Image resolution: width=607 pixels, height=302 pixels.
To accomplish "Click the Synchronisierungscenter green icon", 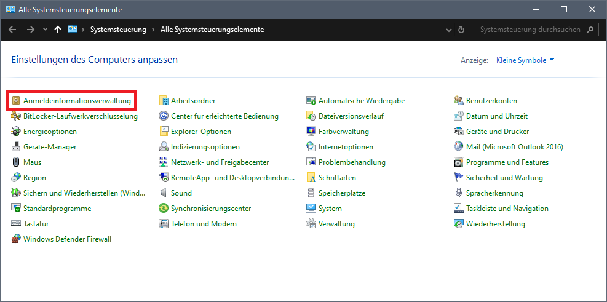I will pos(164,209).
